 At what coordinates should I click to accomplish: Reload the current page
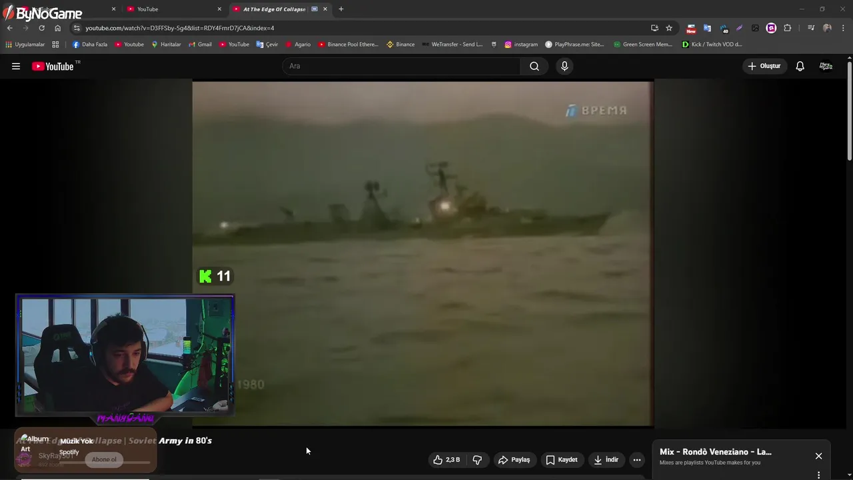[41, 28]
